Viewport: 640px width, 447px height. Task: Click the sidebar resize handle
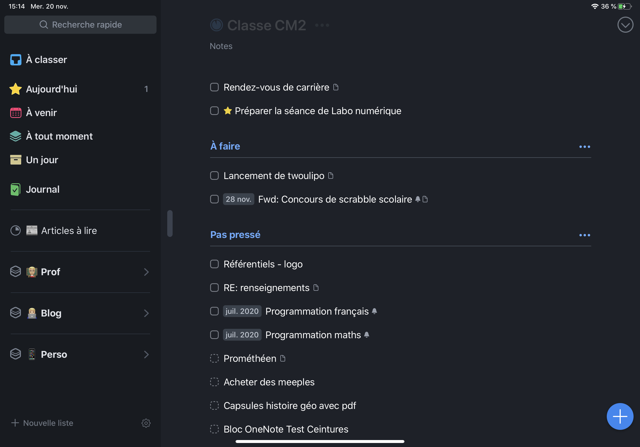coord(170,223)
